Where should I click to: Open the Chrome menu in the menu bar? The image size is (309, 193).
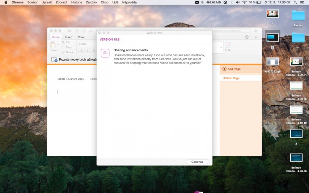point(17,2)
